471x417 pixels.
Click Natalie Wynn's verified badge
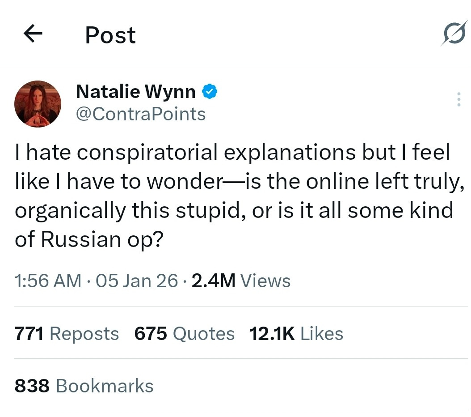coord(210,91)
